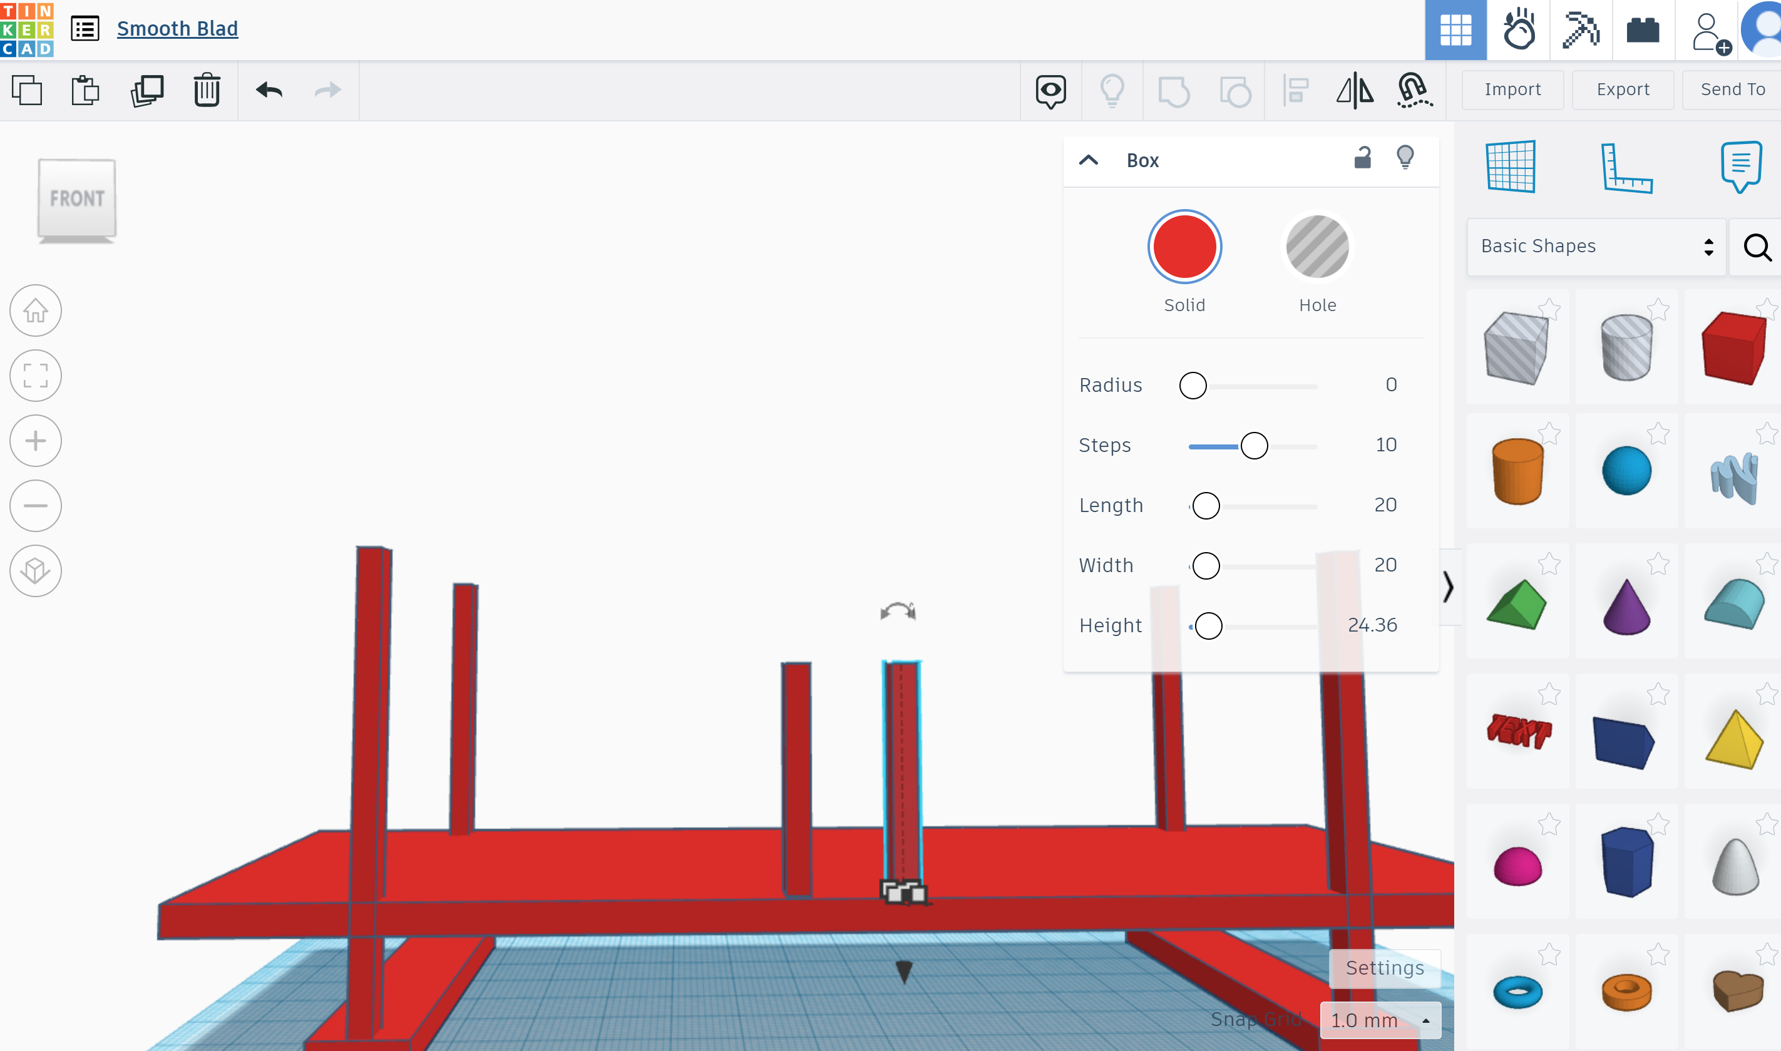Drag the Steps slider to adjust
The width and height of the screenshot is (1781, 1051).
tap(1255, 446)
